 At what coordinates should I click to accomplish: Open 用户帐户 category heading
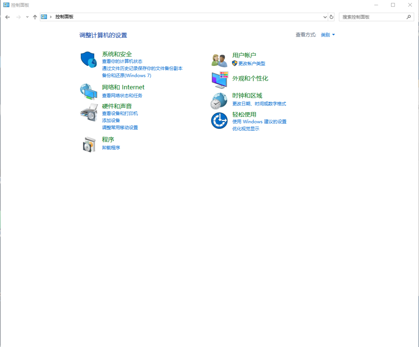(244, 55)
